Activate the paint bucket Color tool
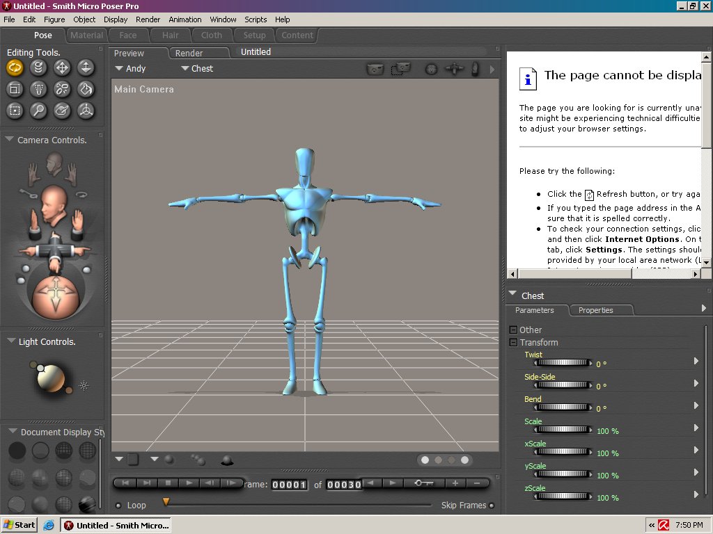This screenshot has height=534, width=713. (x=86, y=89)
